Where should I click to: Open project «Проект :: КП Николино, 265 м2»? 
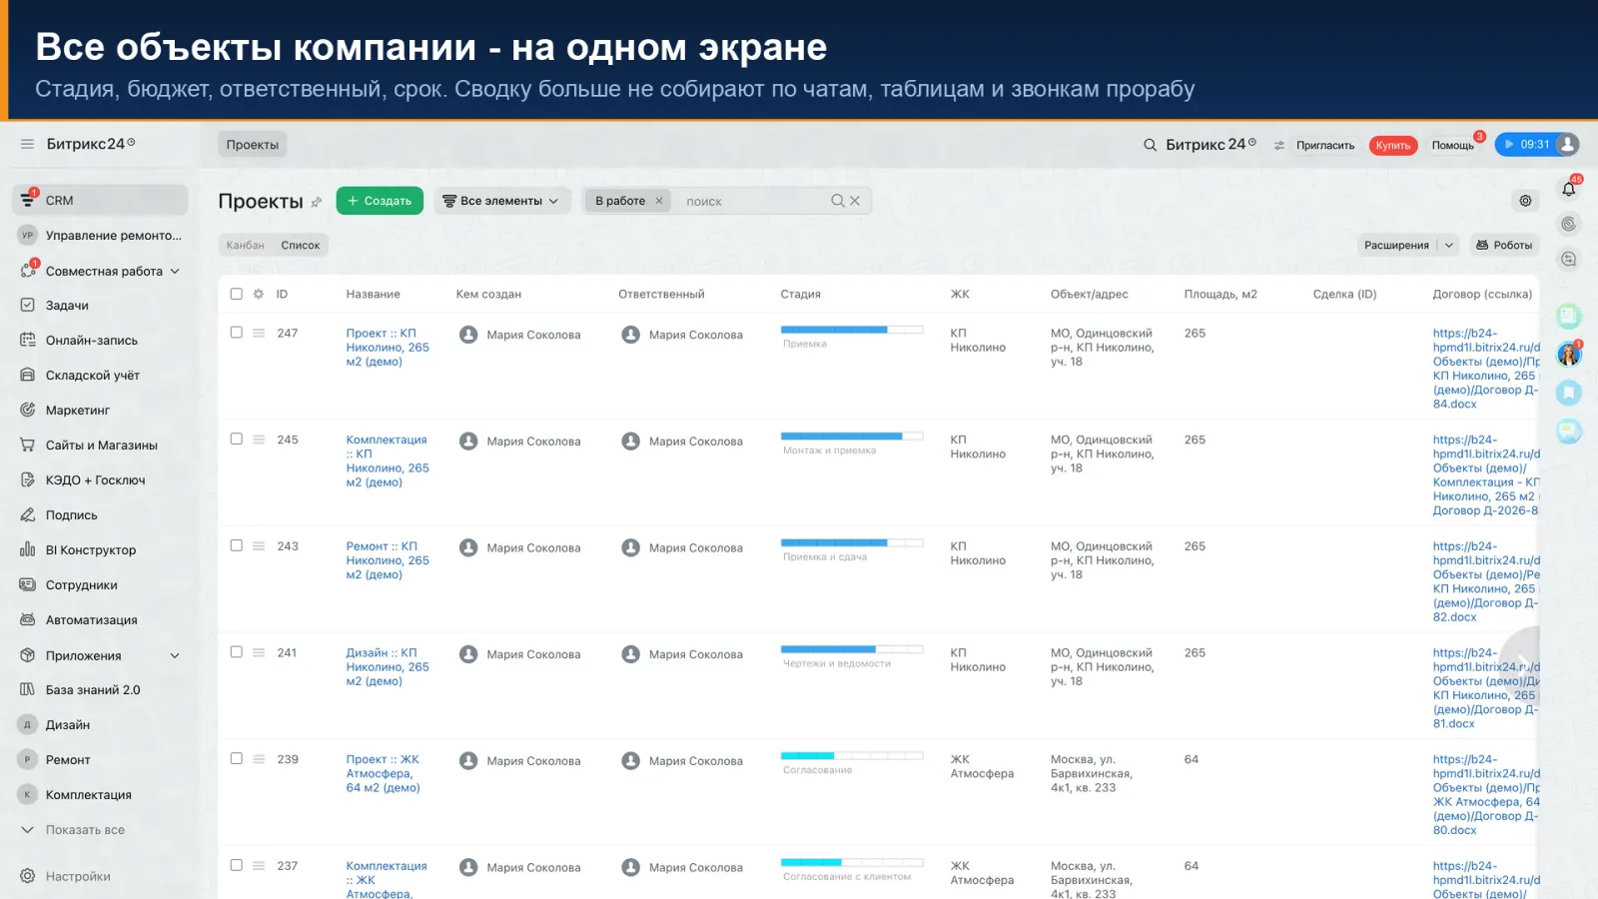pyautogui.click(x=388, y=348)
